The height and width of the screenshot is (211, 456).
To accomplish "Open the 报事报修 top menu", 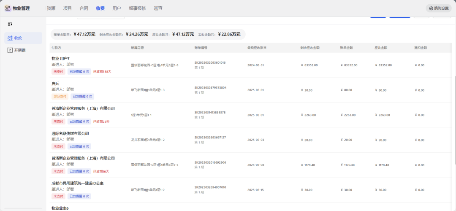I will 137,8.
